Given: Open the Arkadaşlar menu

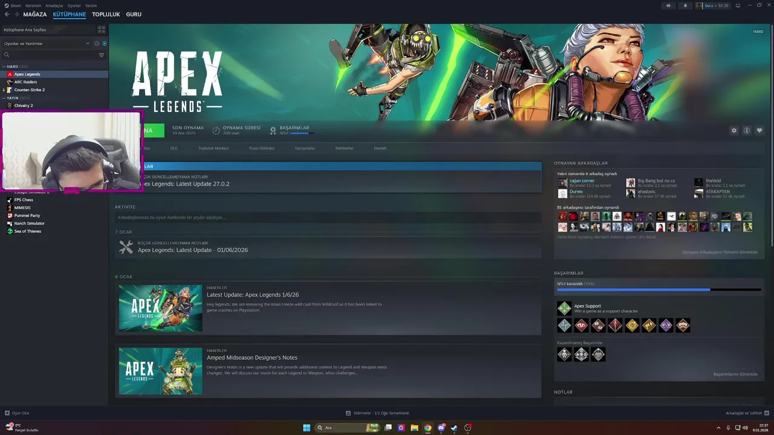Looking at the screenshot, I should [54, 5].
